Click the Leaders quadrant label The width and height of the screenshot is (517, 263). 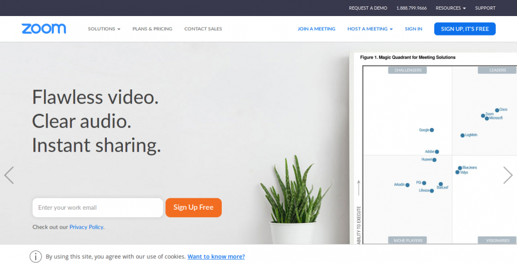[497, 70]
